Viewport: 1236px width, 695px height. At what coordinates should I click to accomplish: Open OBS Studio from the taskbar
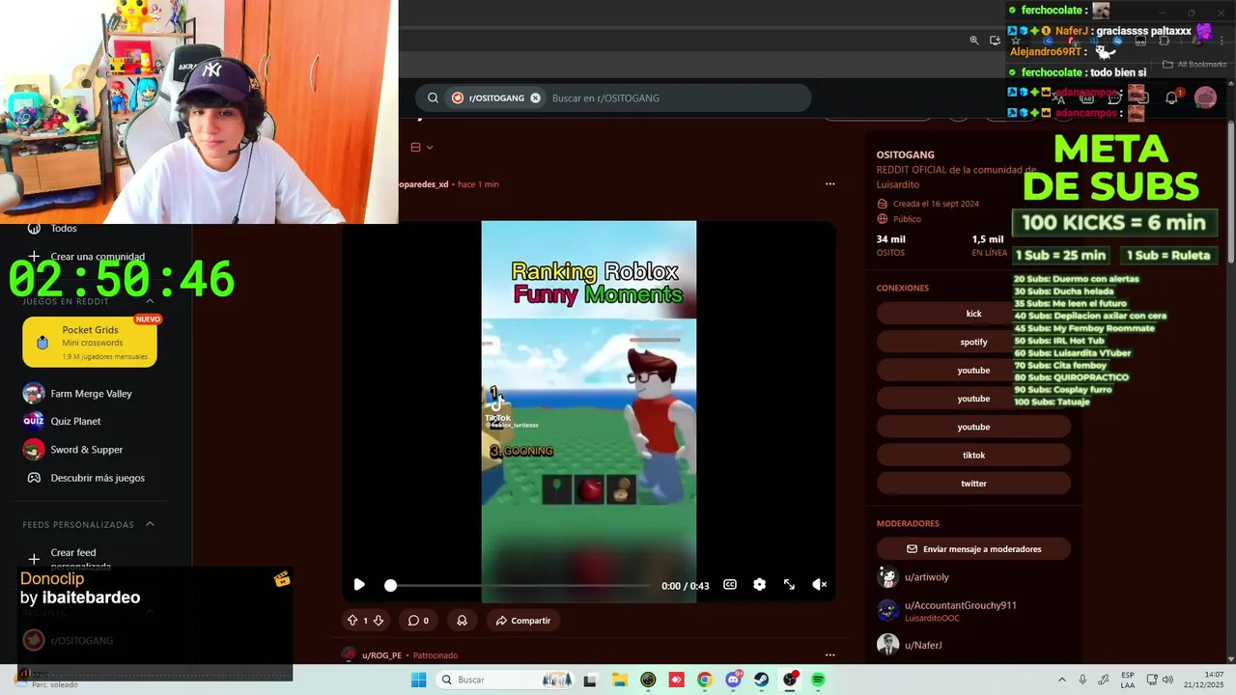coord(790,681)
